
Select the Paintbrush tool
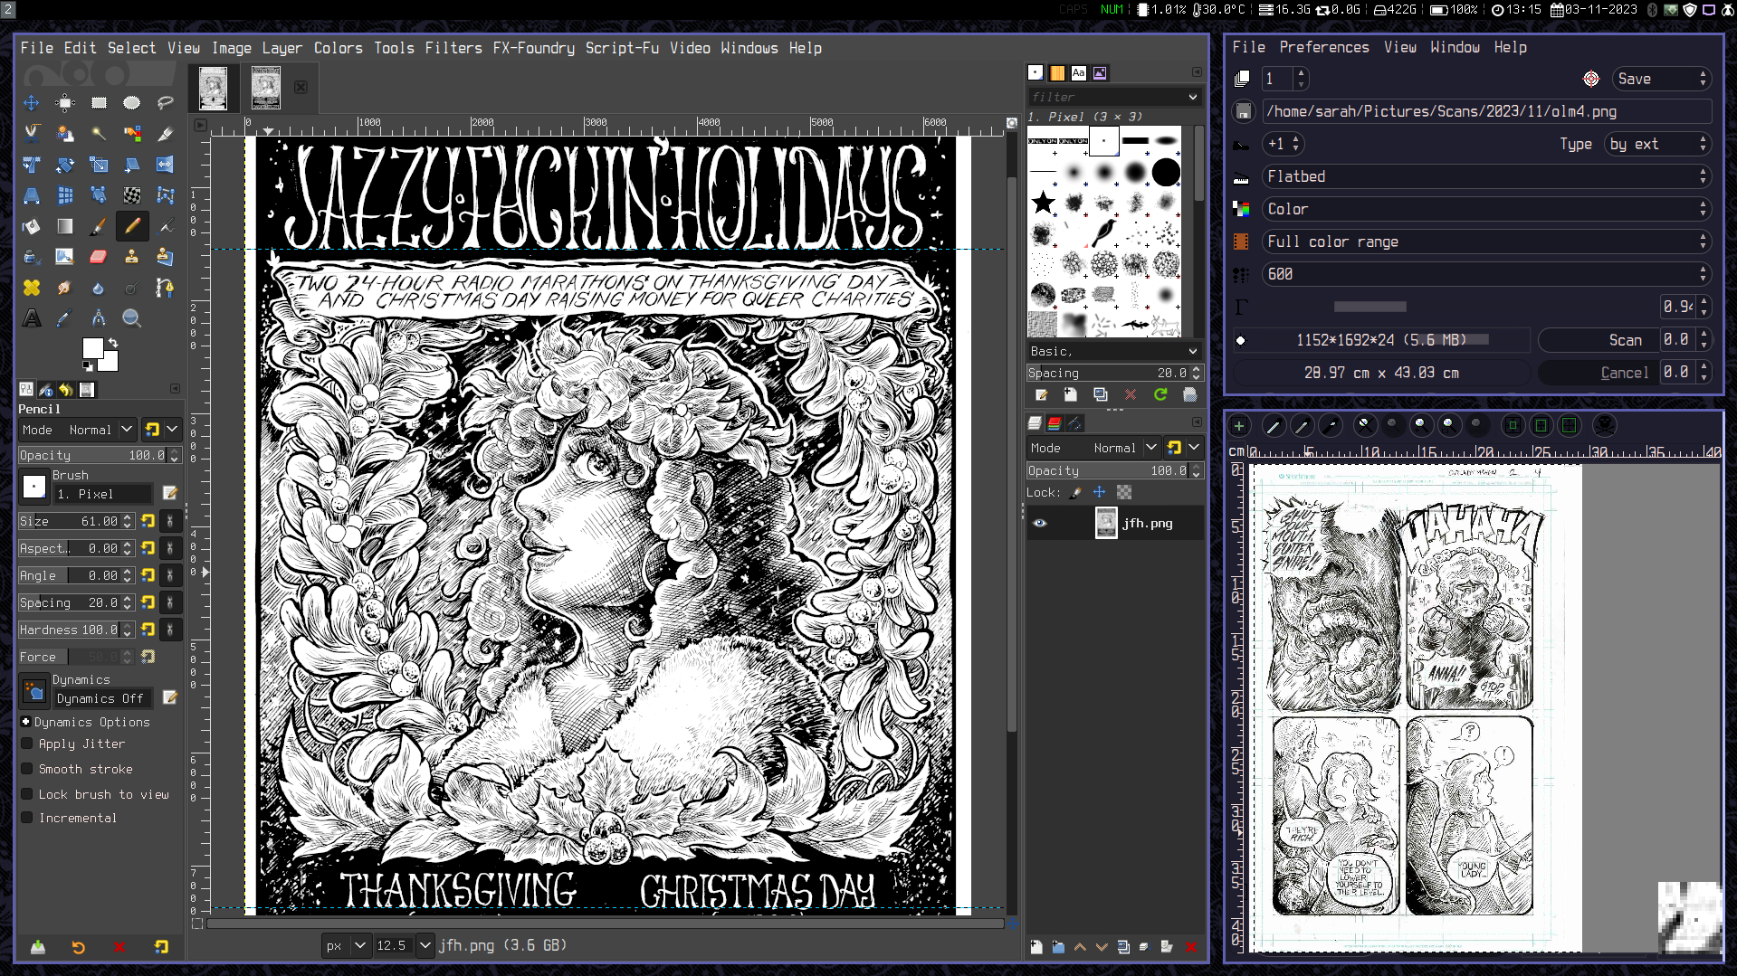[x=99, y=226]
